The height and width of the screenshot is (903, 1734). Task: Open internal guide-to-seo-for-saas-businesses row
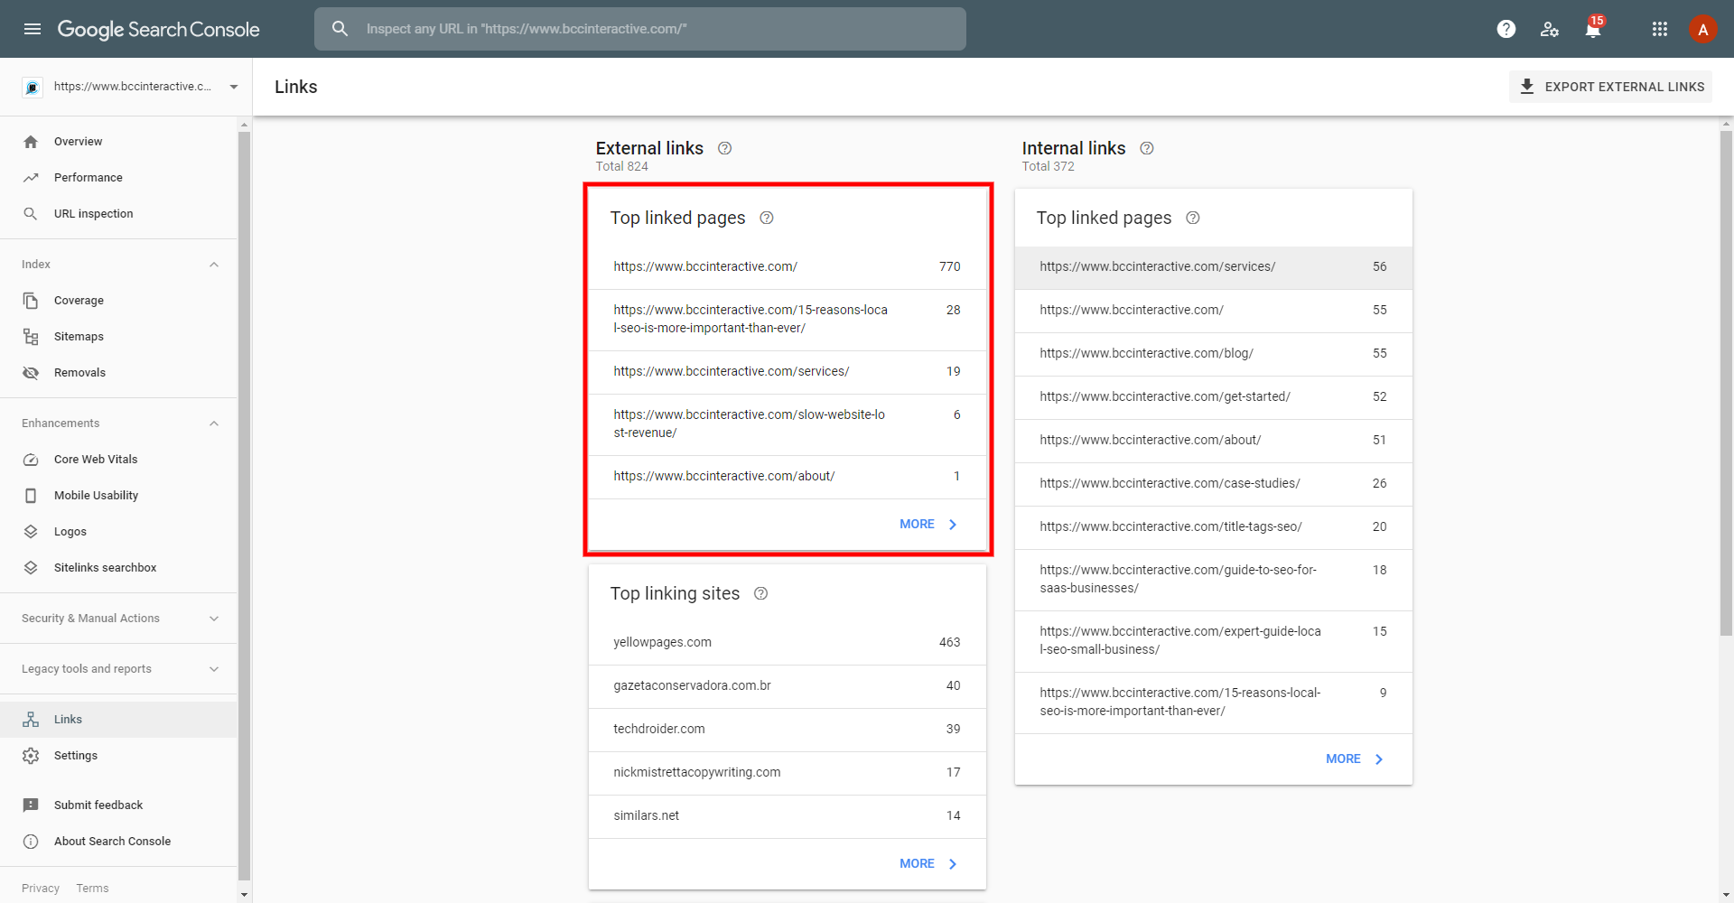[x=1214, y=580]
